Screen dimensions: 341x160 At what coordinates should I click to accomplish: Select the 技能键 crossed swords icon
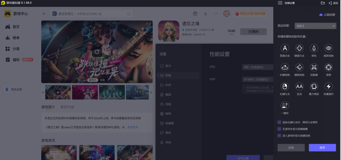[x=314, y=67]
